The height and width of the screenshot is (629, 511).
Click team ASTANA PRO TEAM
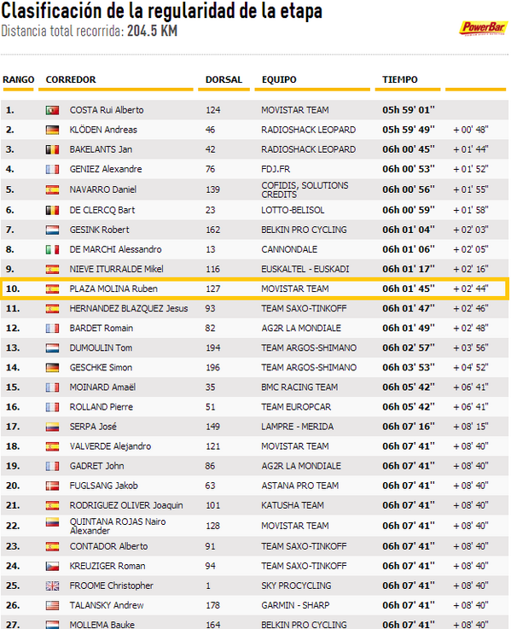point(300,486)
